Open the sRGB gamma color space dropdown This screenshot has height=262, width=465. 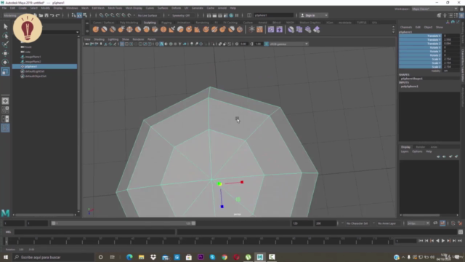point(289,44)
